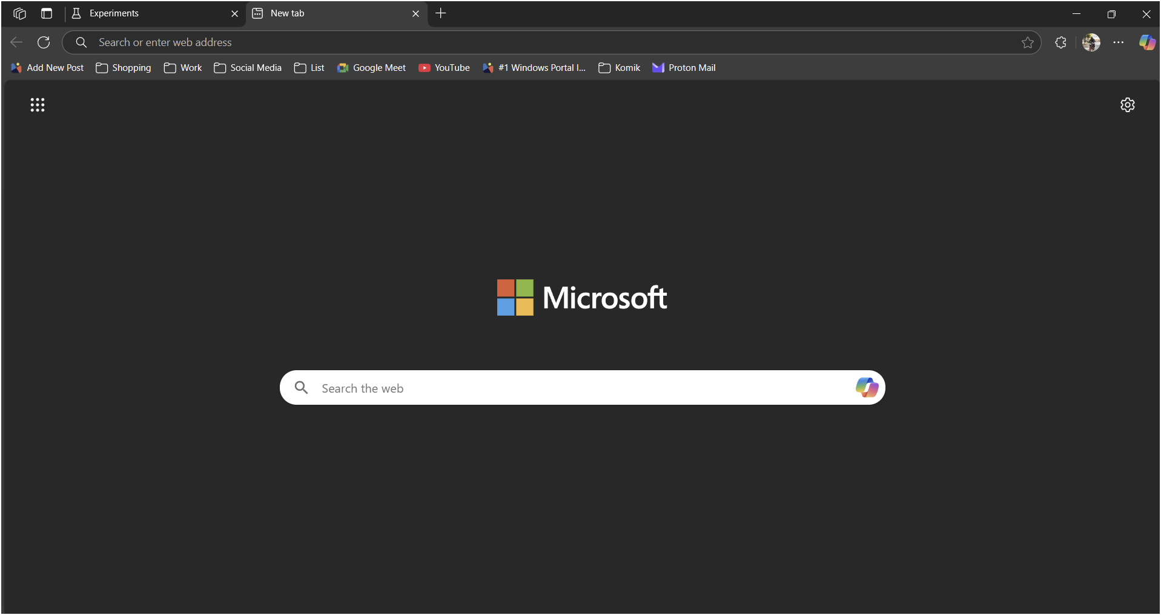Screen dimensions: 1161x615
Task: Select the New tab tab
Action: coord(337,13)
